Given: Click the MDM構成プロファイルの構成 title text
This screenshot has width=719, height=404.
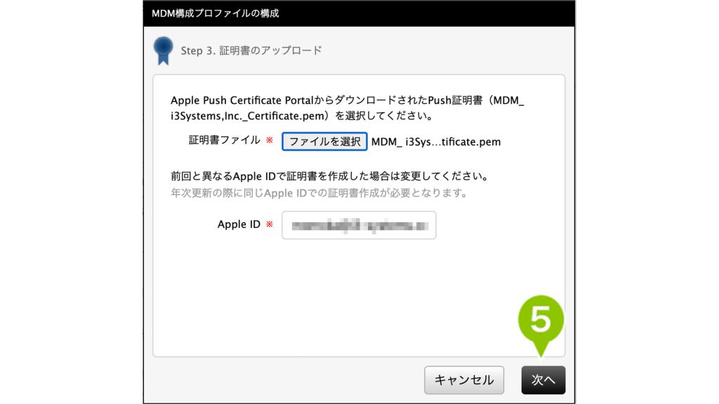Looking at the screenshot, I should click(215, 13).
